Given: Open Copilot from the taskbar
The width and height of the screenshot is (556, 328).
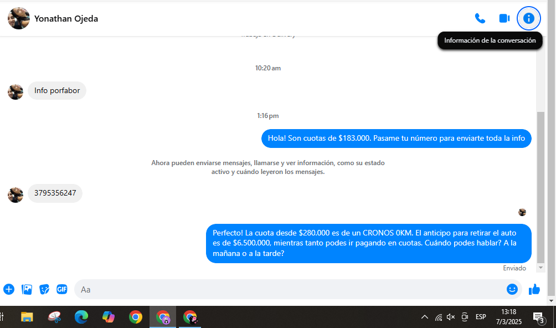Looking at the screenshot, I should pyautogui.click(x=109, y=317).
